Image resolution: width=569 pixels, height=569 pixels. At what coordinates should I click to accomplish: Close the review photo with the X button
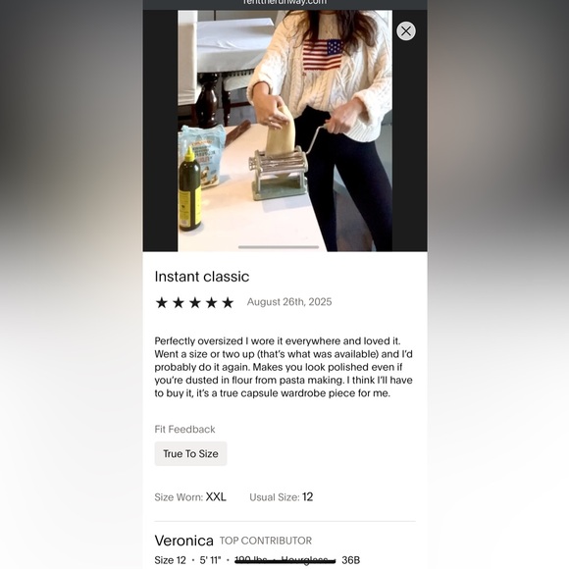pos(406,31)
